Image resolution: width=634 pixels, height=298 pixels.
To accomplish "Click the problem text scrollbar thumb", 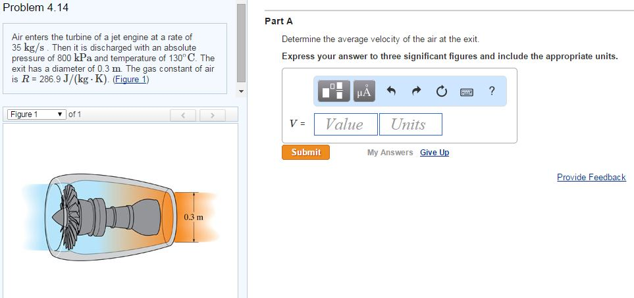I will coord(241,42).
